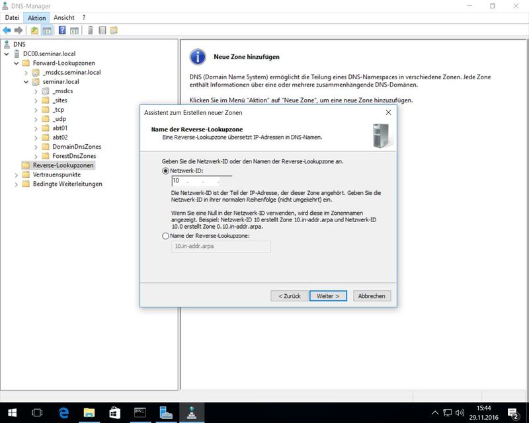
Task: Open the Store from taskbar
Action: point(114,412)
